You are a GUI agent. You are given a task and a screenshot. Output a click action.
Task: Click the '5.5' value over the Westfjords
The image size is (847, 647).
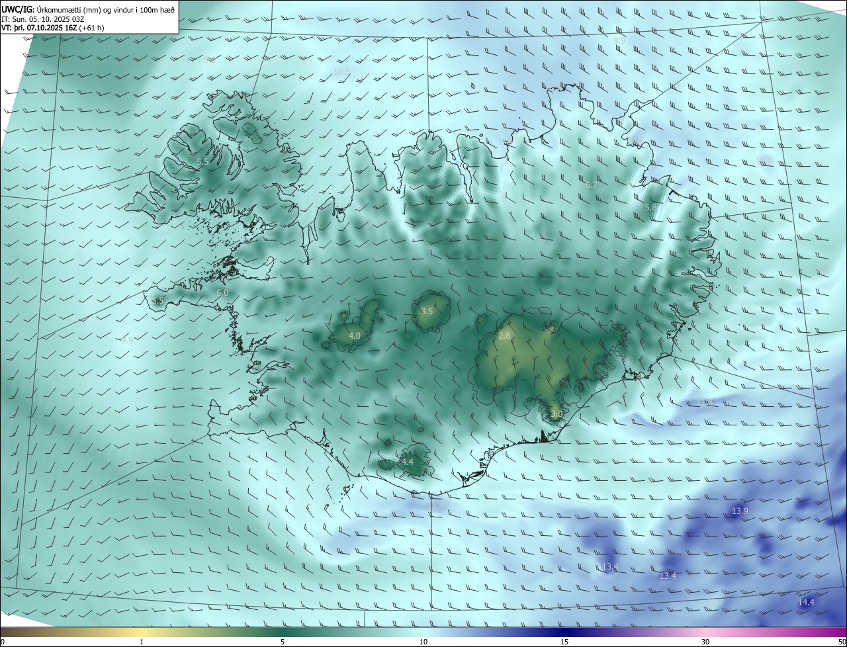[x=203, y=161]
